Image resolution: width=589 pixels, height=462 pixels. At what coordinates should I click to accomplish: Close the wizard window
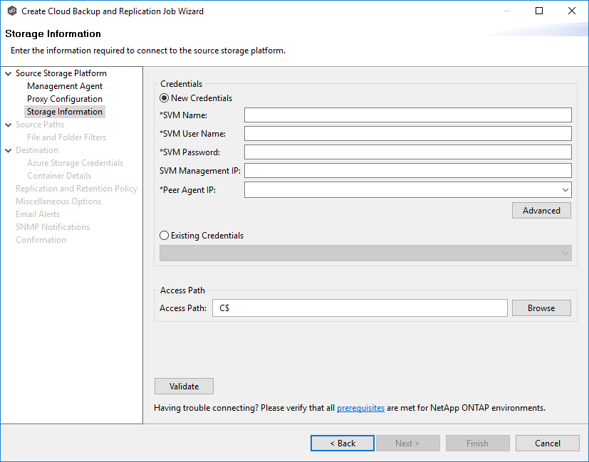[x=572, y=11]
